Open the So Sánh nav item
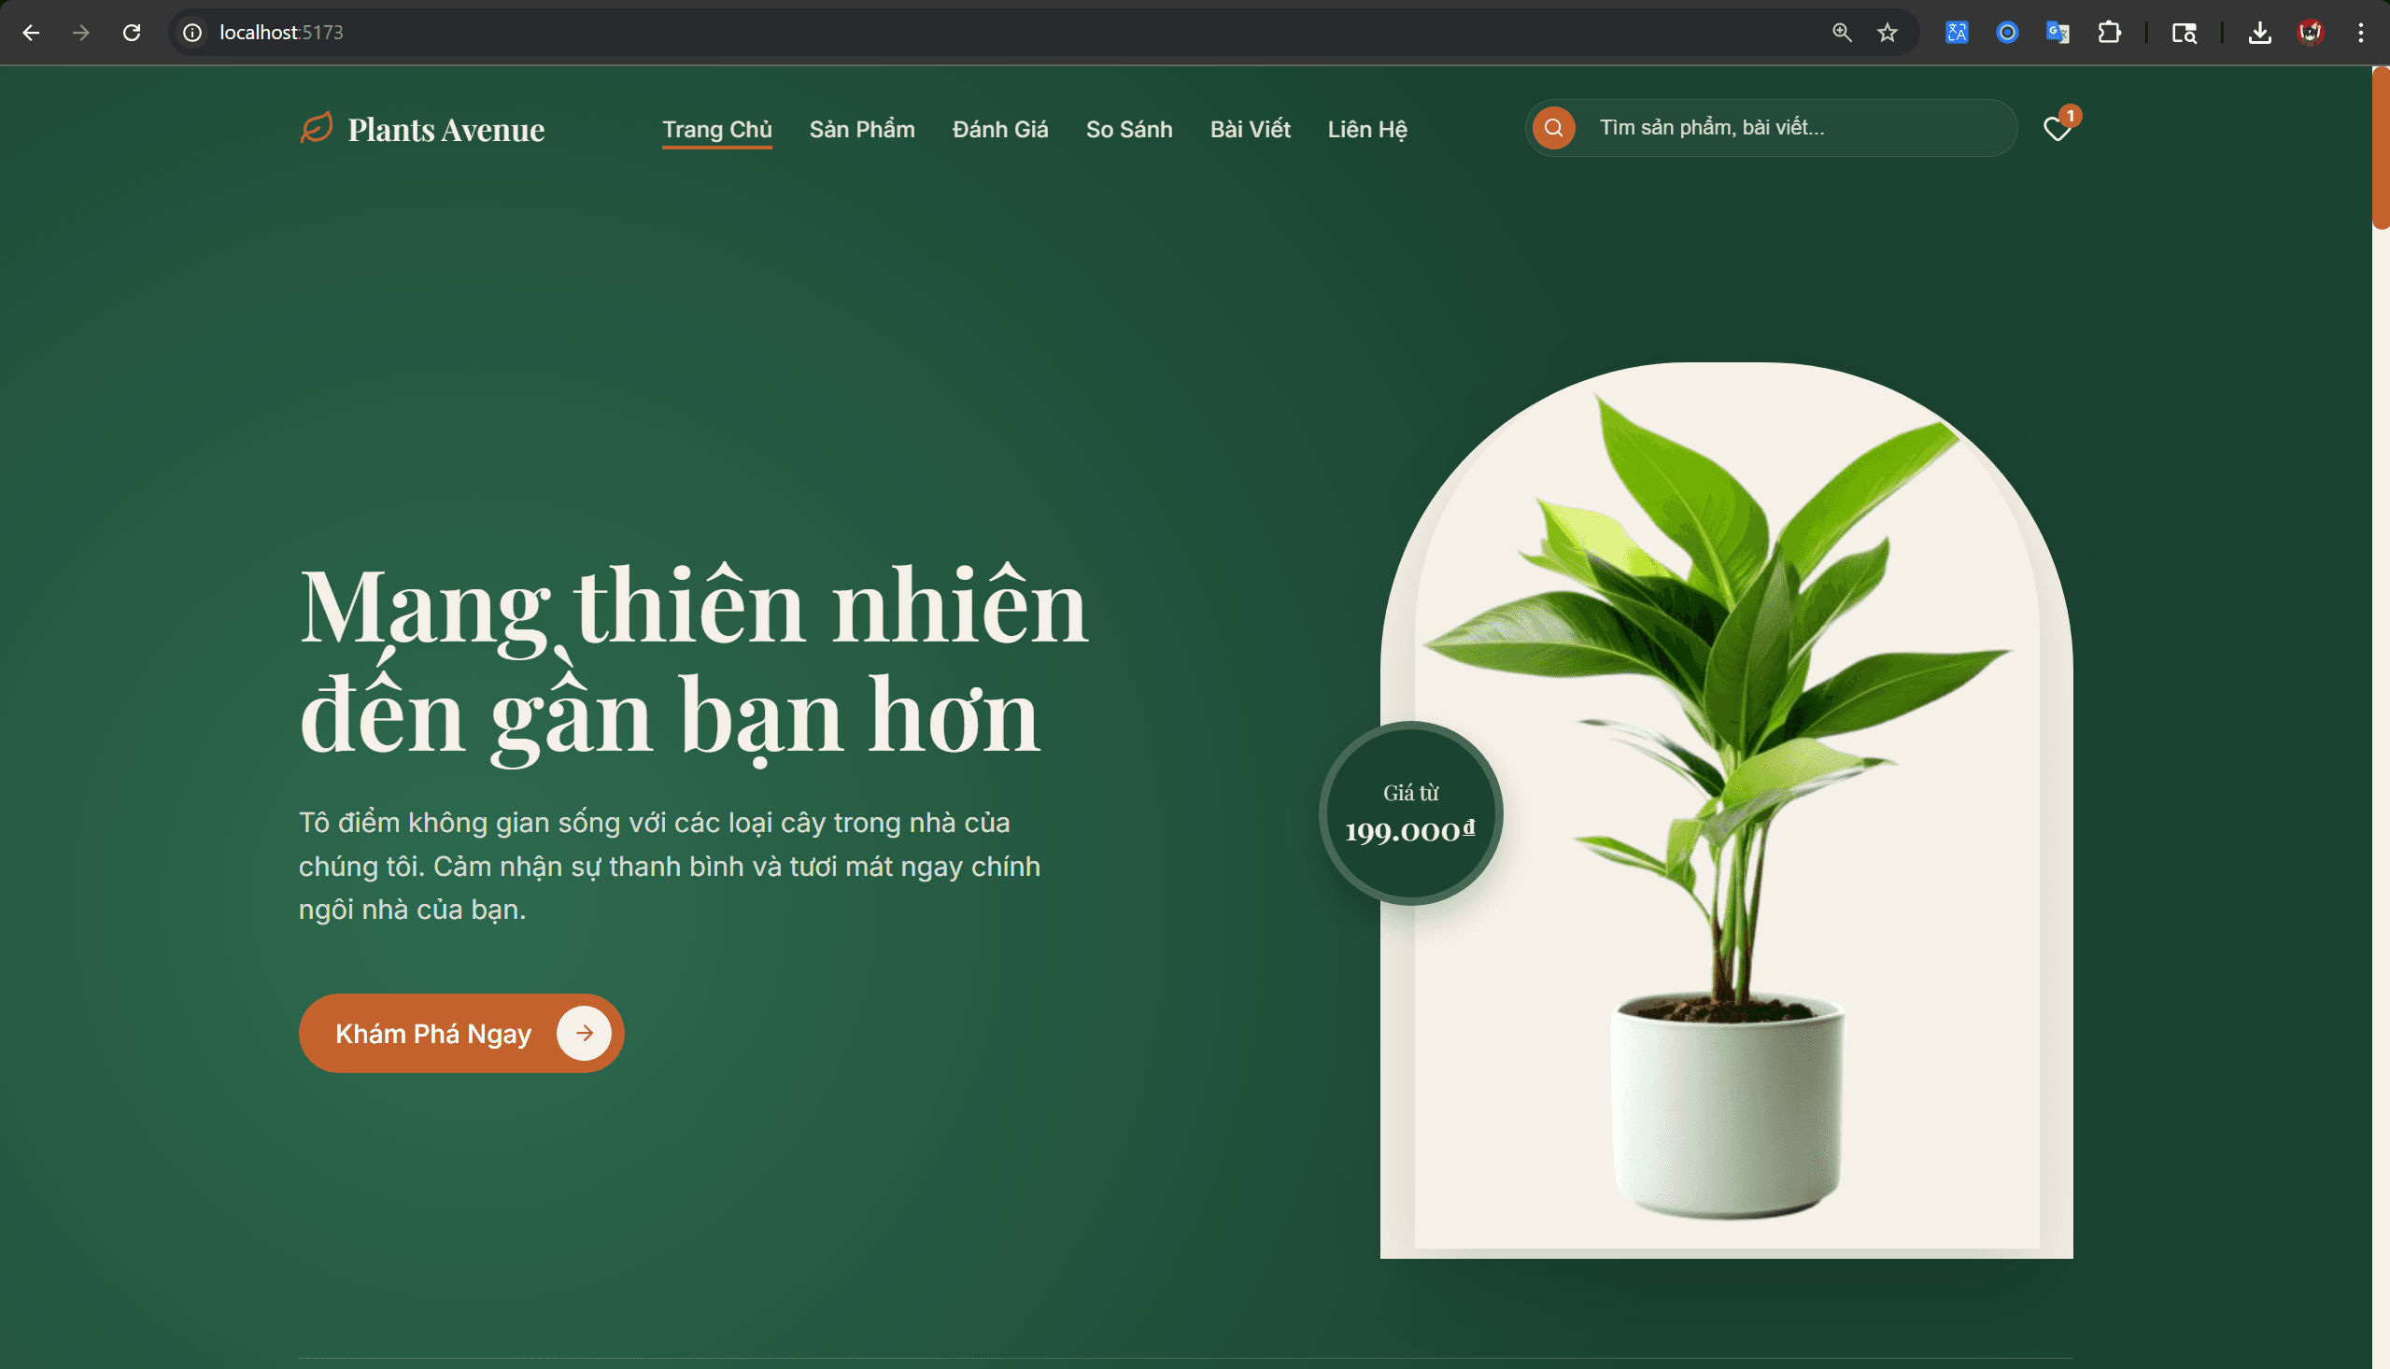This screenshot has width=2390, height=1369. click(1129, 129)
